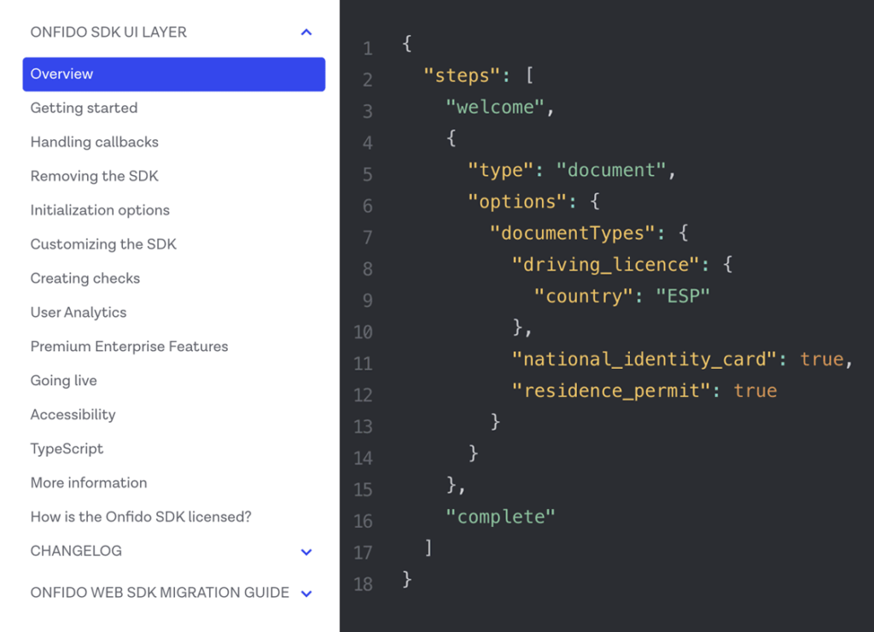
Task: Click the "ESP" value in code
Action: click(683, 296)
